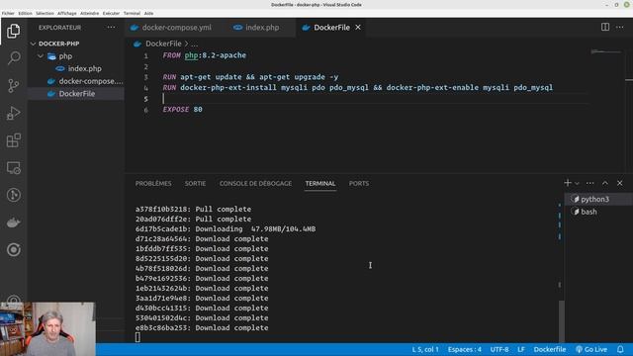Open the Extensions view icon
This screenshot has width=633, height=356.
13,140
